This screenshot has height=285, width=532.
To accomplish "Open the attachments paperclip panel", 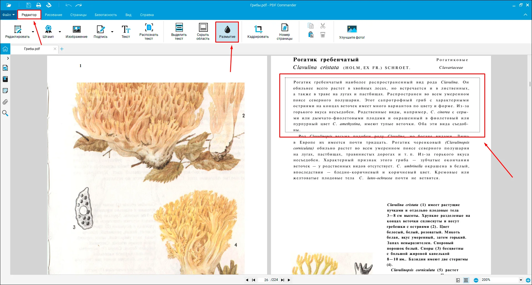I will pos(5,102).
